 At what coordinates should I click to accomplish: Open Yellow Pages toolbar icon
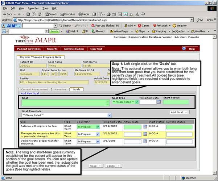[x=119, y=31]
